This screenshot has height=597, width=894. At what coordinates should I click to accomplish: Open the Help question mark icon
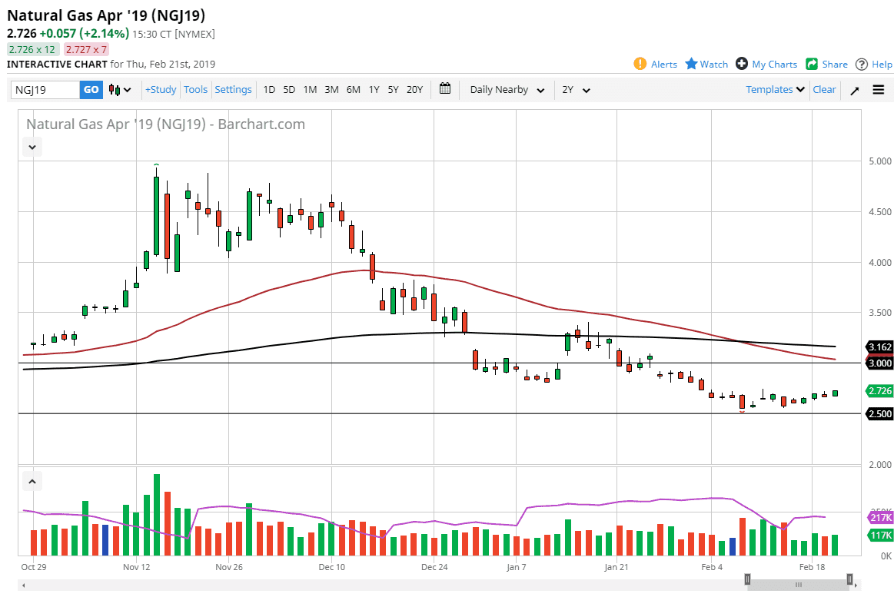(862, 64)
